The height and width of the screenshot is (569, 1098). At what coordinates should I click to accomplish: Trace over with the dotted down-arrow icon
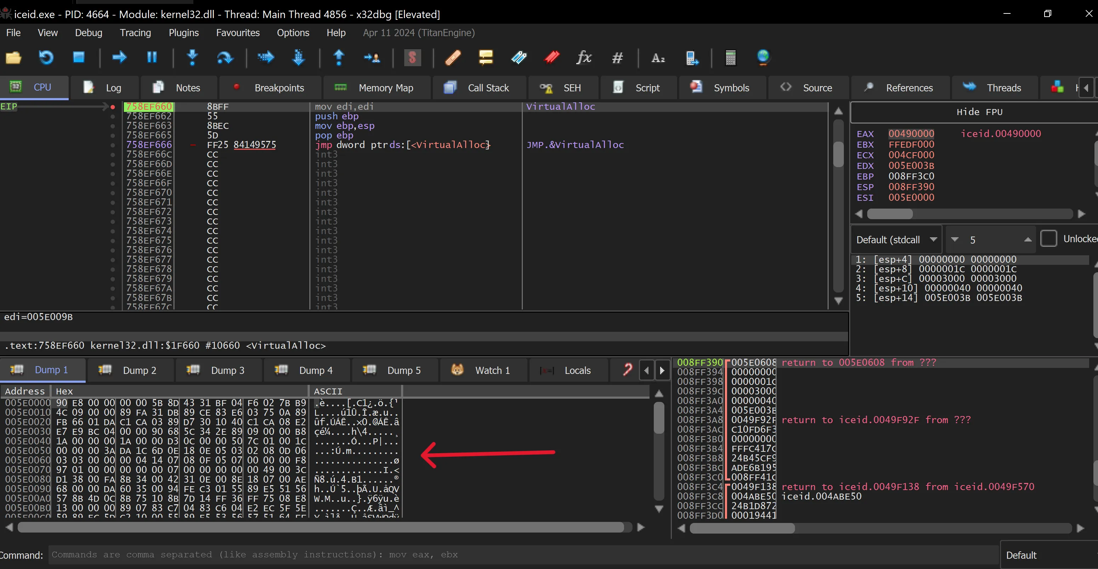pyautogui.click(x=298, y=58)
